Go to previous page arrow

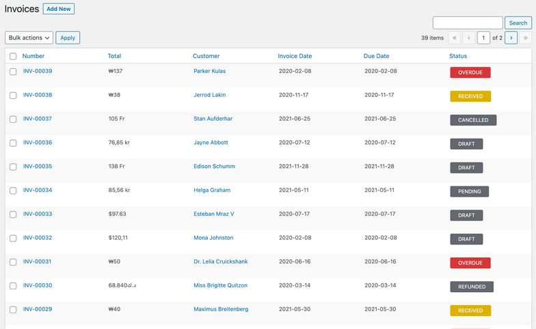point(469,38)
